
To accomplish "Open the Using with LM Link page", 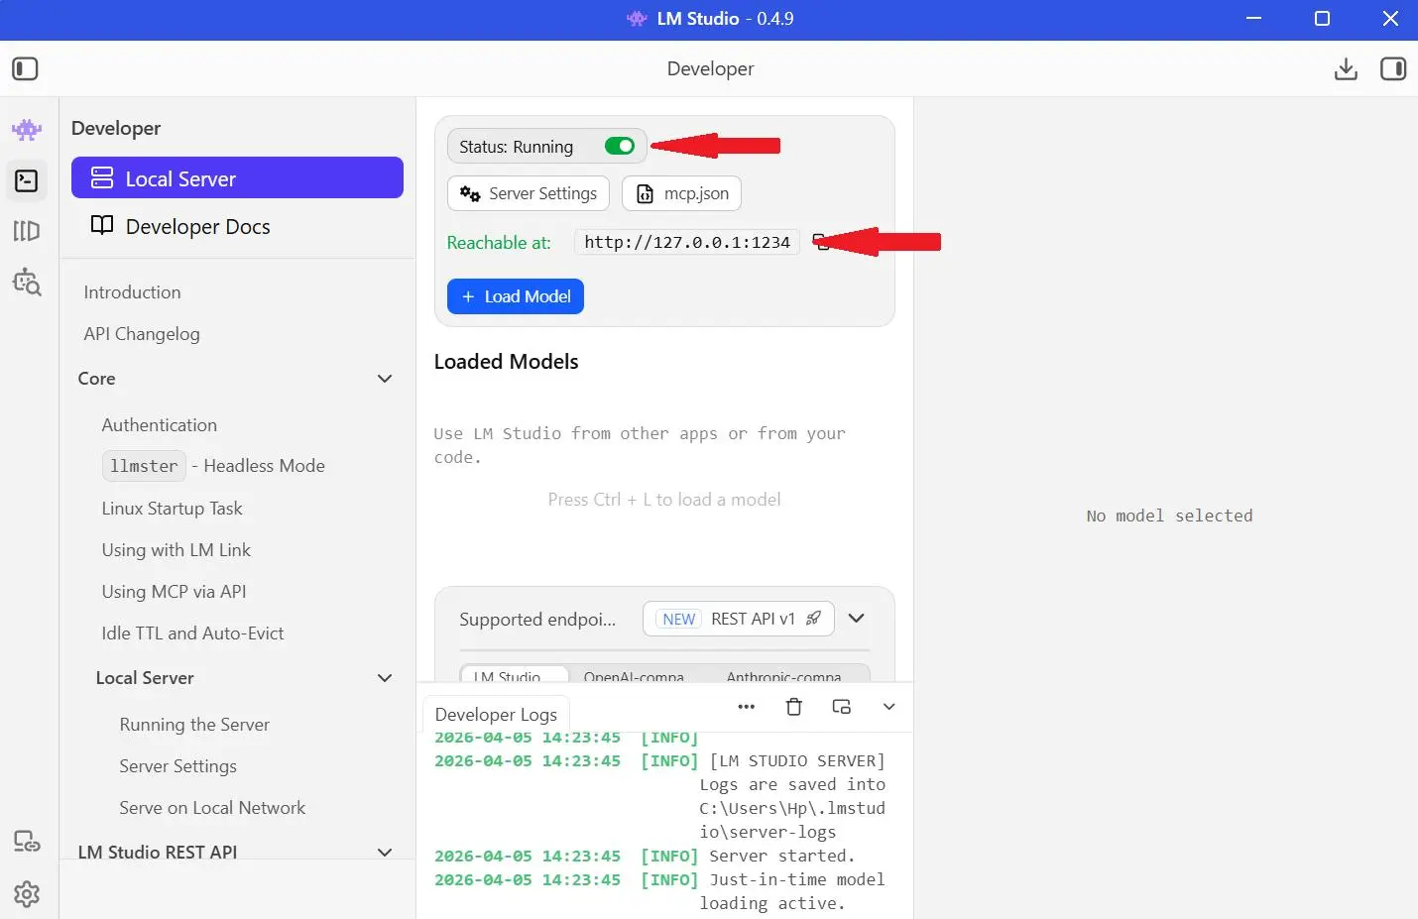I will point(176,550).
